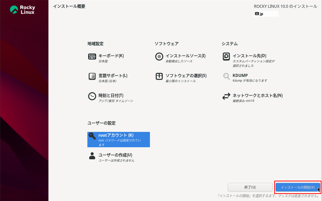Open software selection via the package icon

coord(159,76)
